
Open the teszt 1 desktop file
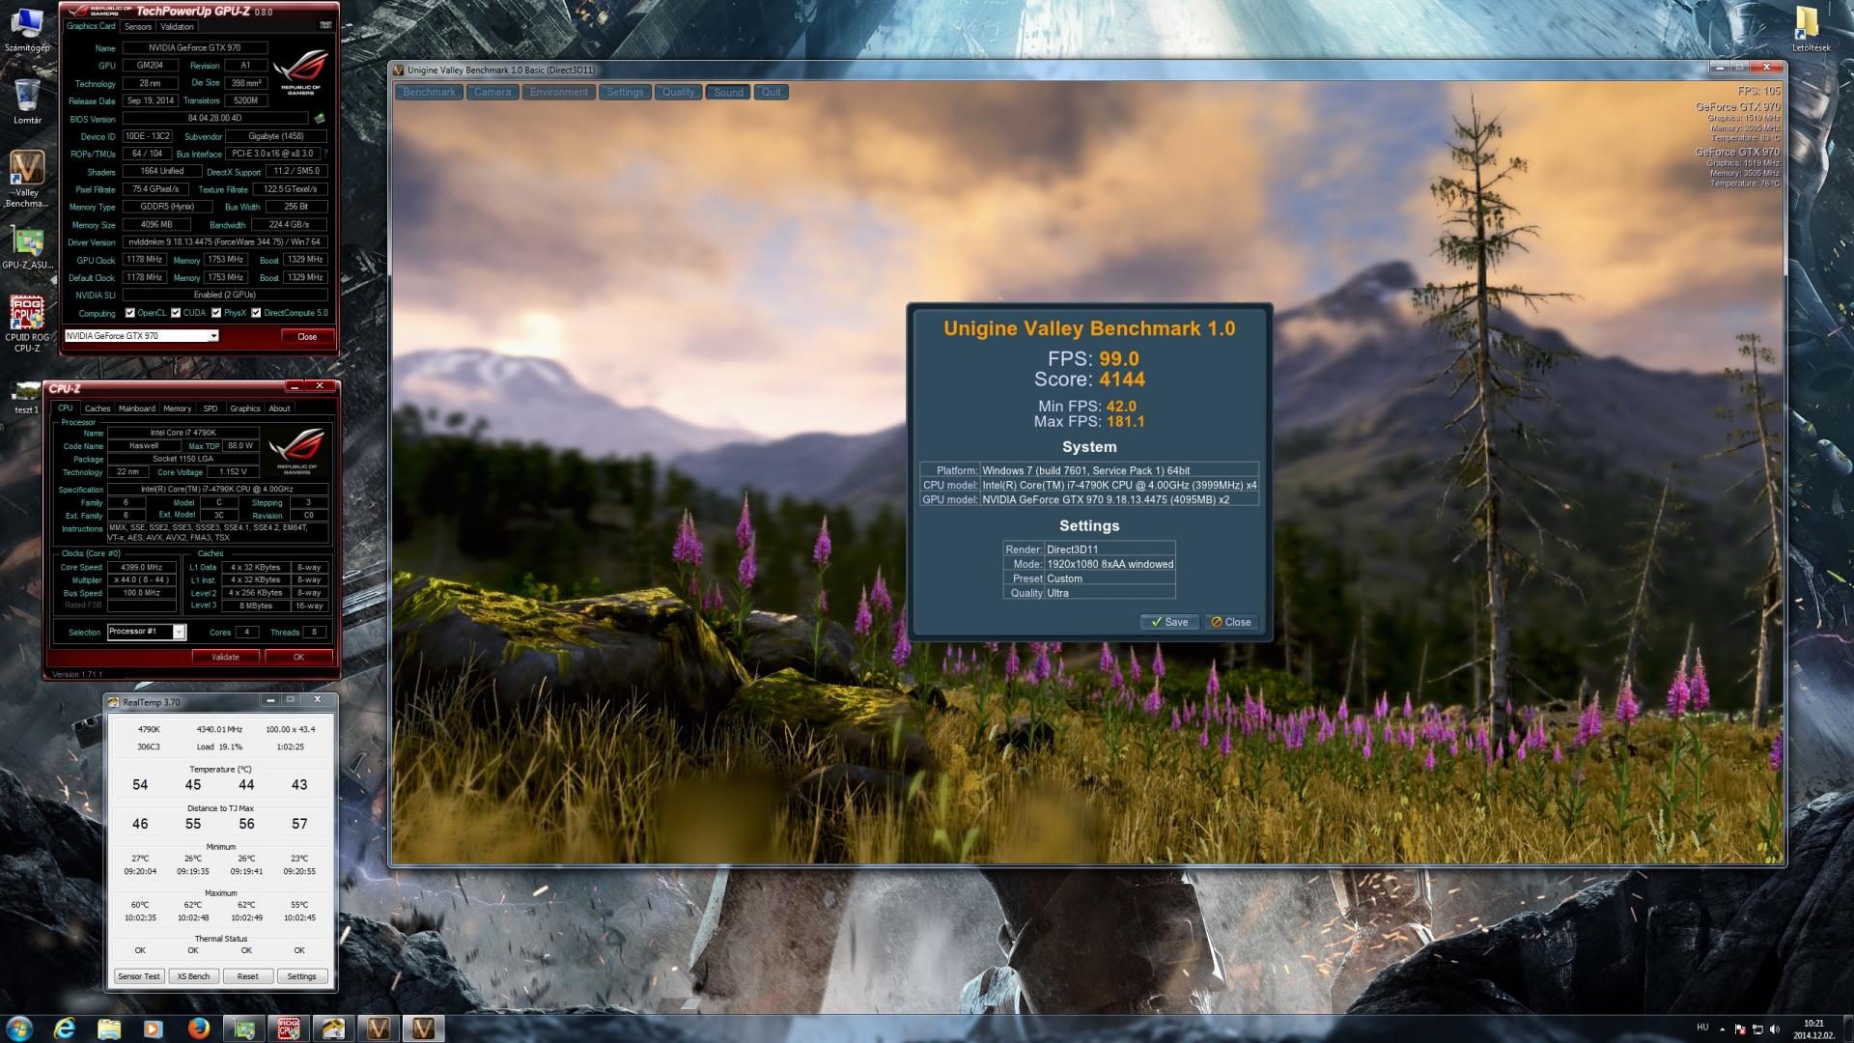point(26,397)
